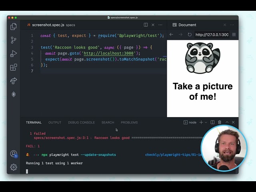The height and width of the screenshot is (192, 256).
Task: Switch to the PROBLEMS panel tab
Action: click(x=129, y=122)
